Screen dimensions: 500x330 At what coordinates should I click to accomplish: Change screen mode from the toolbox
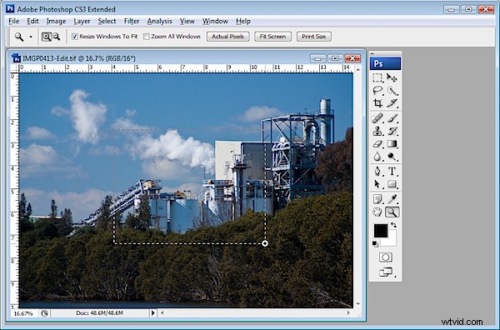[x=386, y=272]
